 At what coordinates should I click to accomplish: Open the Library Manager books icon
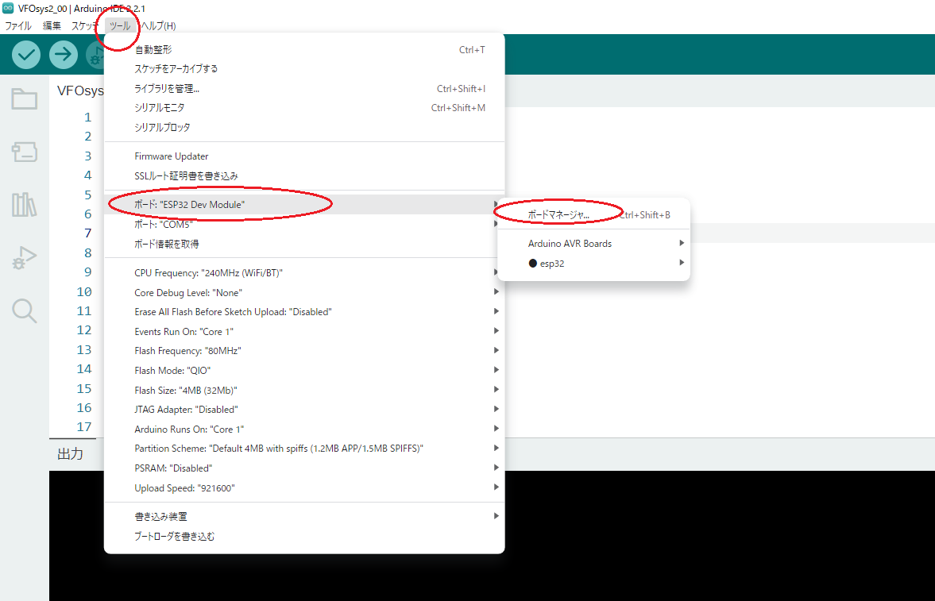click(x=25, y=205)
